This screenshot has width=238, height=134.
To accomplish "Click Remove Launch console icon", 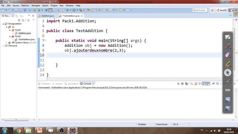I will (183, 84).
